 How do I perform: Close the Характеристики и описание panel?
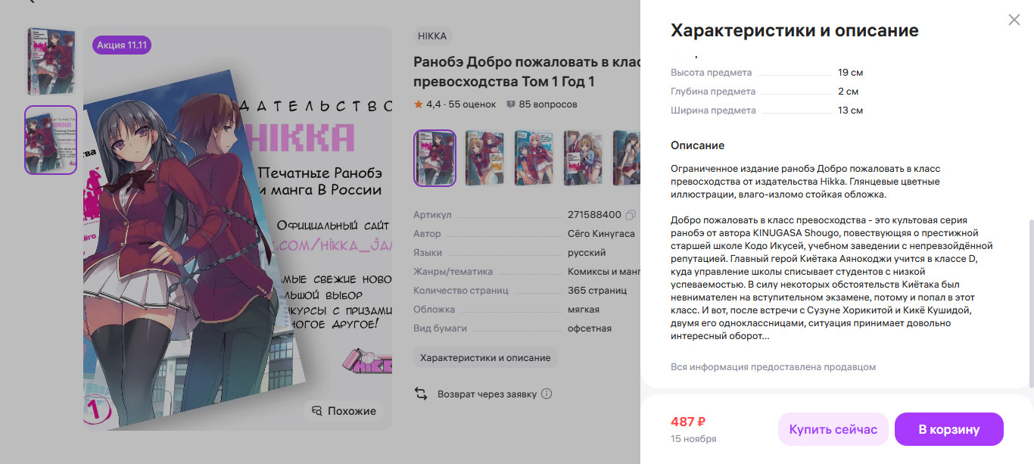(x=1014, y=20)
